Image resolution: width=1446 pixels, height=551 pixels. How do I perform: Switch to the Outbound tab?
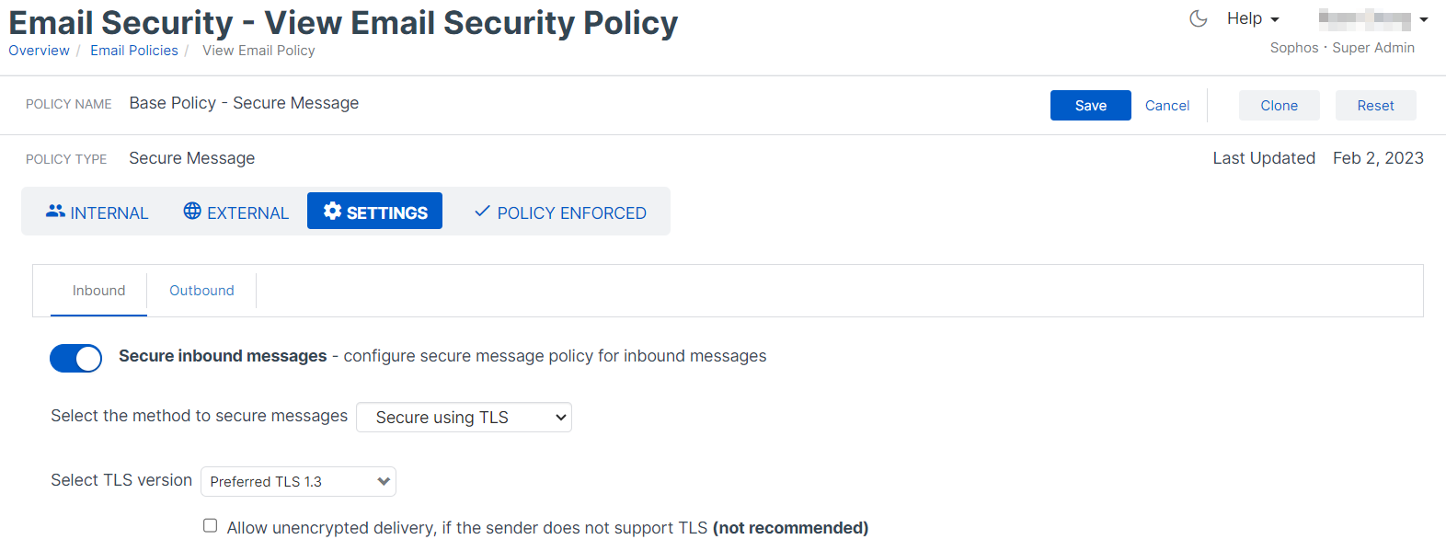[201, 291]
